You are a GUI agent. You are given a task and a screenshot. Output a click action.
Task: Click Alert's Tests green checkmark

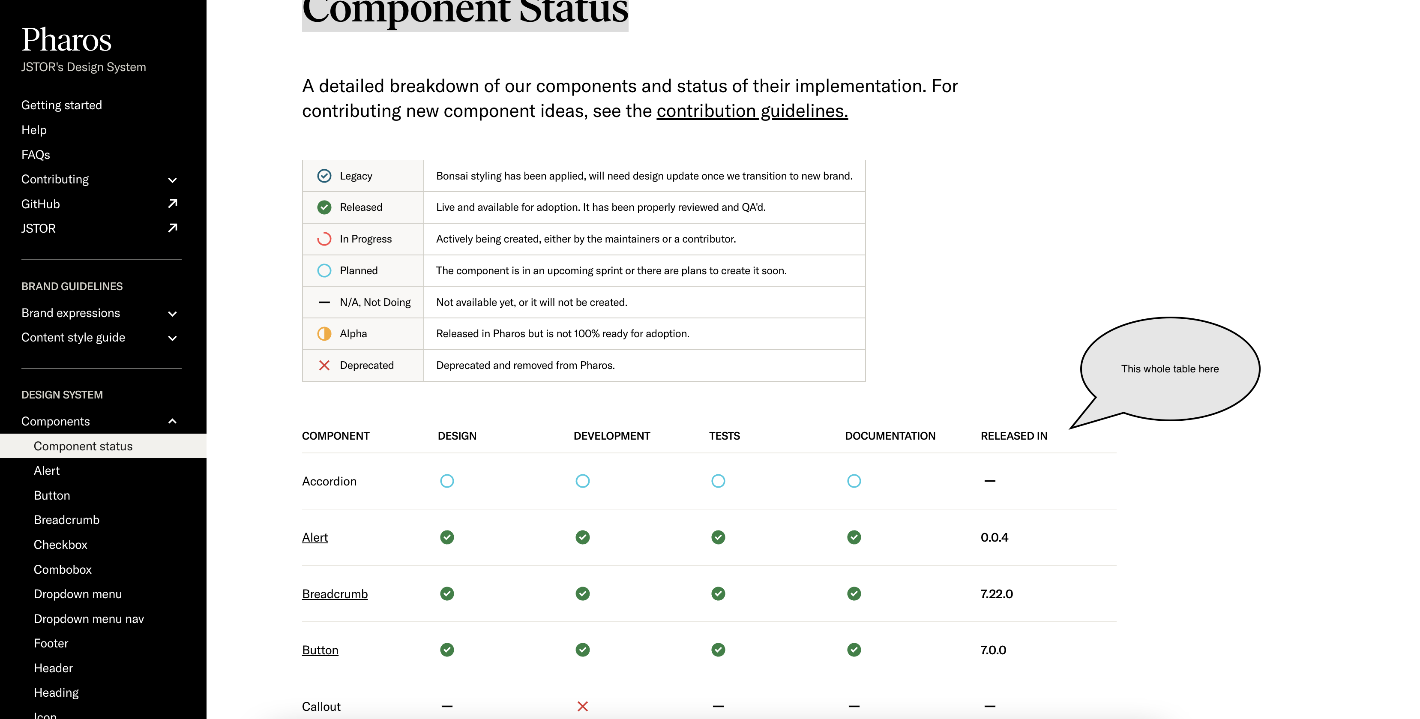click(x=718, y=537)
